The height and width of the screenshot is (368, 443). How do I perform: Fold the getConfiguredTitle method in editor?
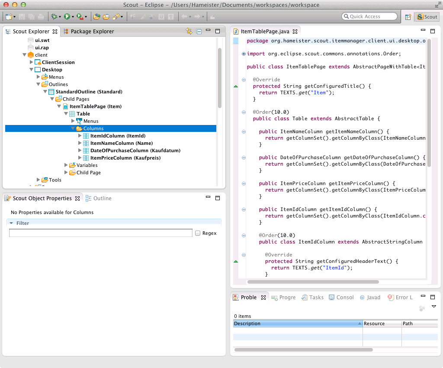coord(244,80)
